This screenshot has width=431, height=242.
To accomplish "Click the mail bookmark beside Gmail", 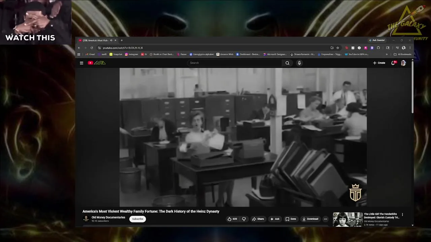I will point(102,54).
